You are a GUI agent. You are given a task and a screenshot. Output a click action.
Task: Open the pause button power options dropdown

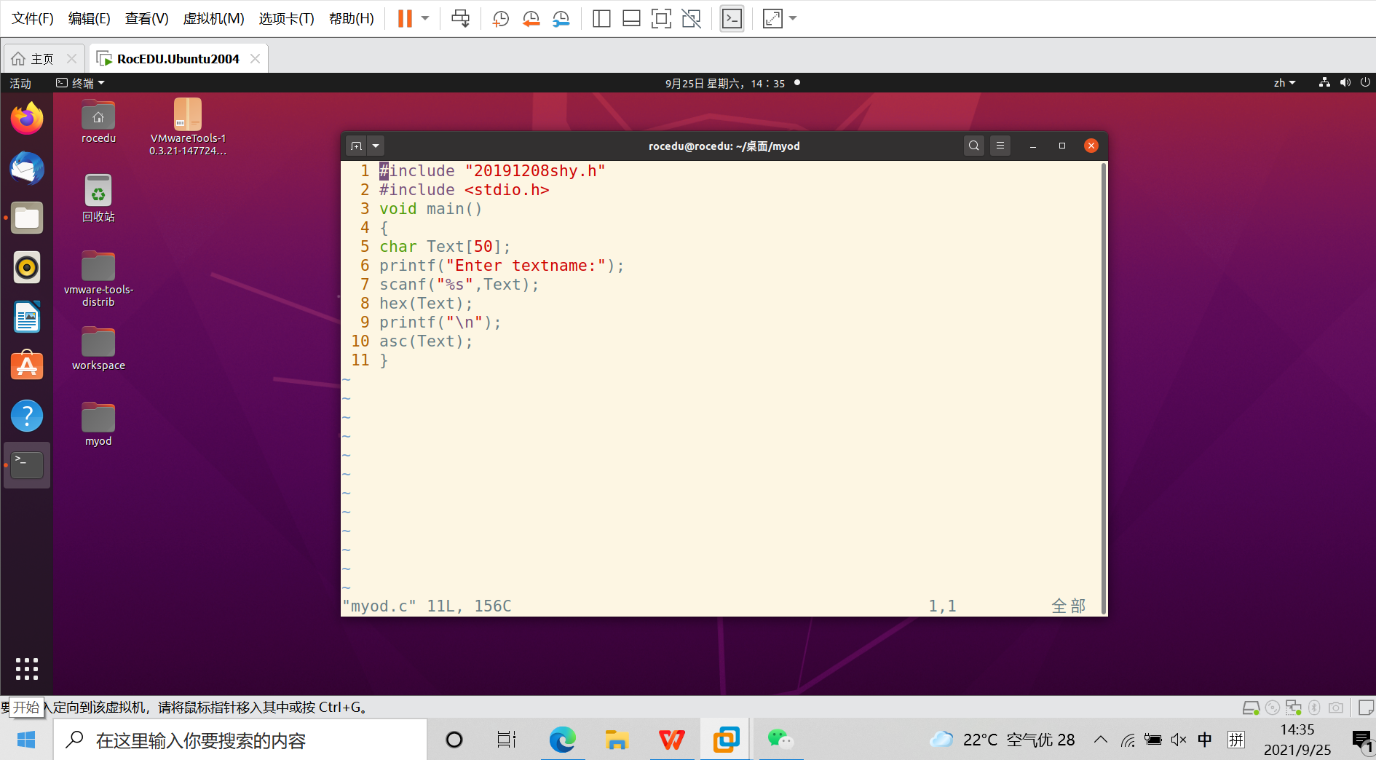(x=425, y=18)
